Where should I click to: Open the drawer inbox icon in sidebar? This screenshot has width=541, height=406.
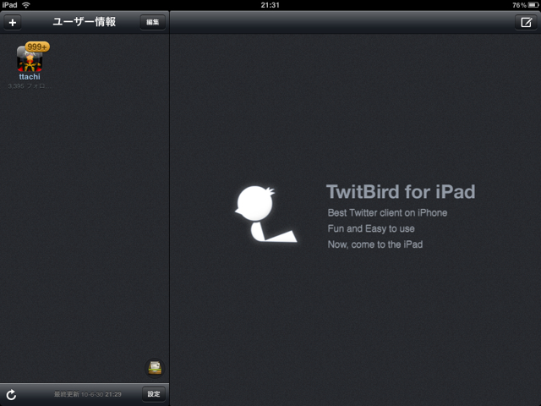[x=155, y=367]
